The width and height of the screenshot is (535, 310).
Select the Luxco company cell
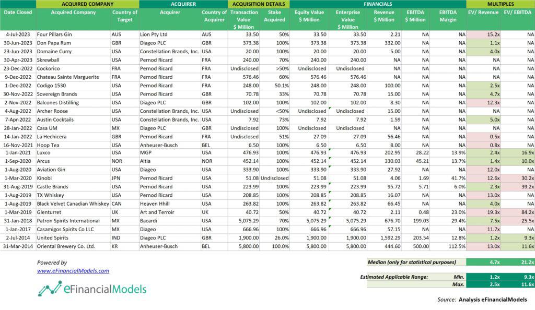(x=73, y=152)
